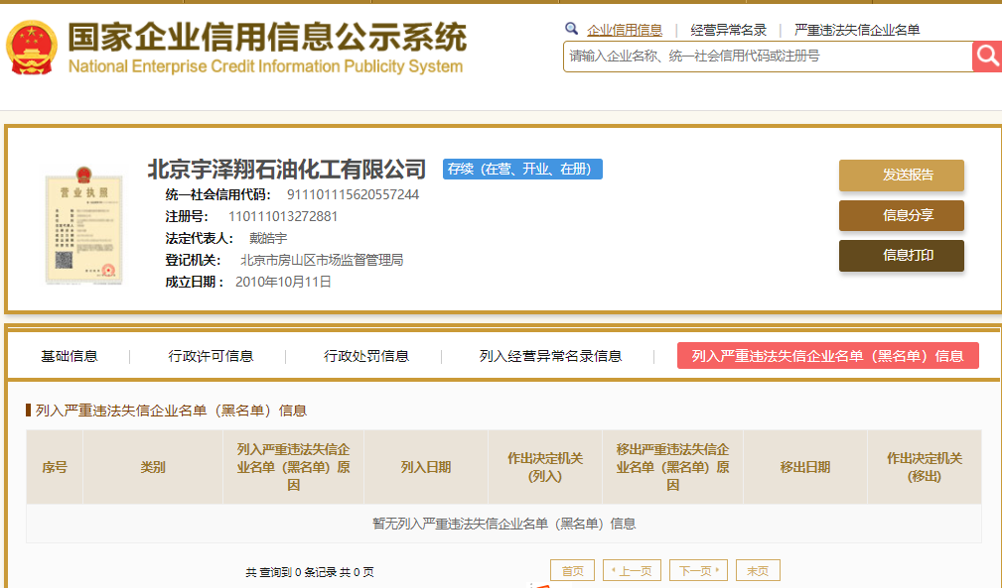Click the 发送报告 button
Screen dimensions: 1002x588
tap(901, 175)
